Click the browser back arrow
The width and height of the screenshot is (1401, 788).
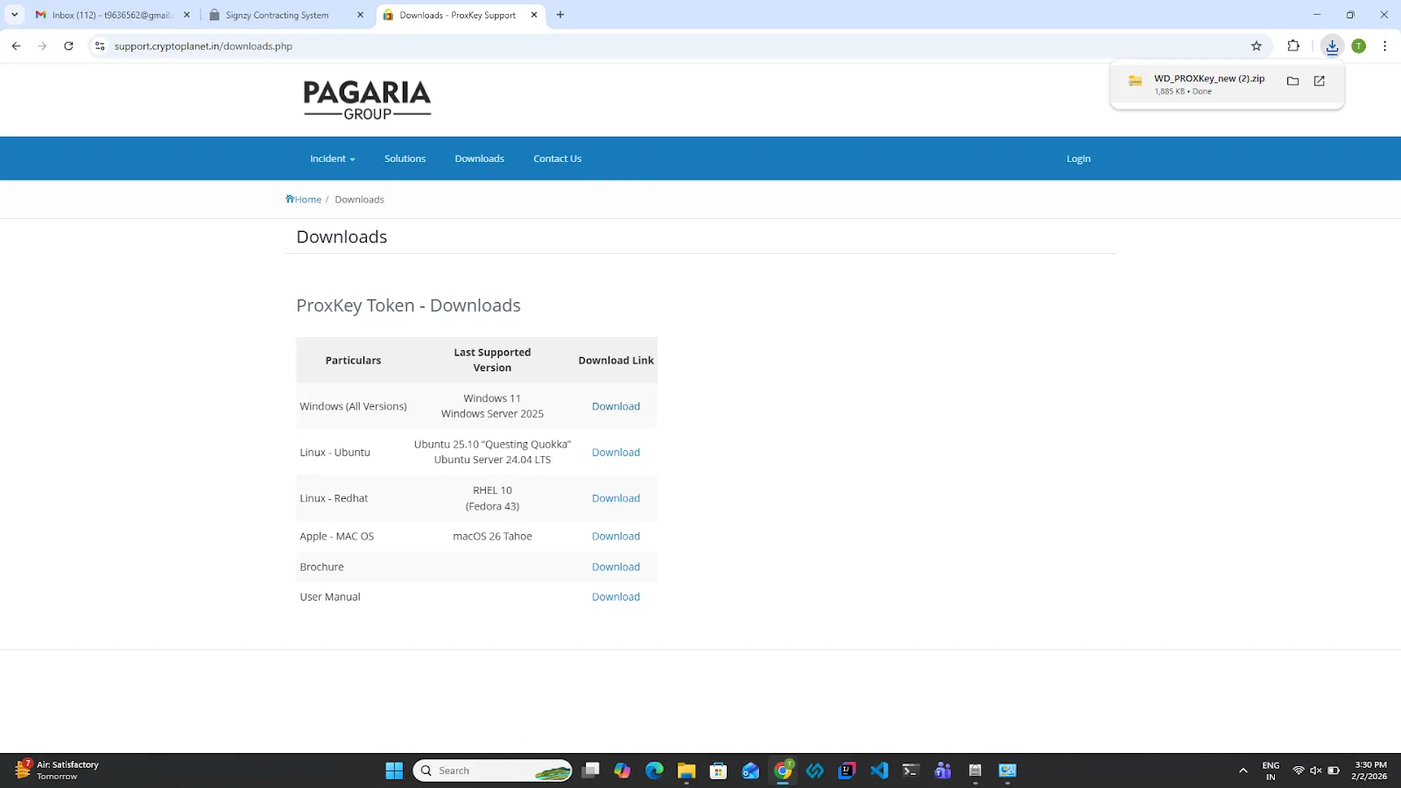pyautogui.click(x=16, y=46)
